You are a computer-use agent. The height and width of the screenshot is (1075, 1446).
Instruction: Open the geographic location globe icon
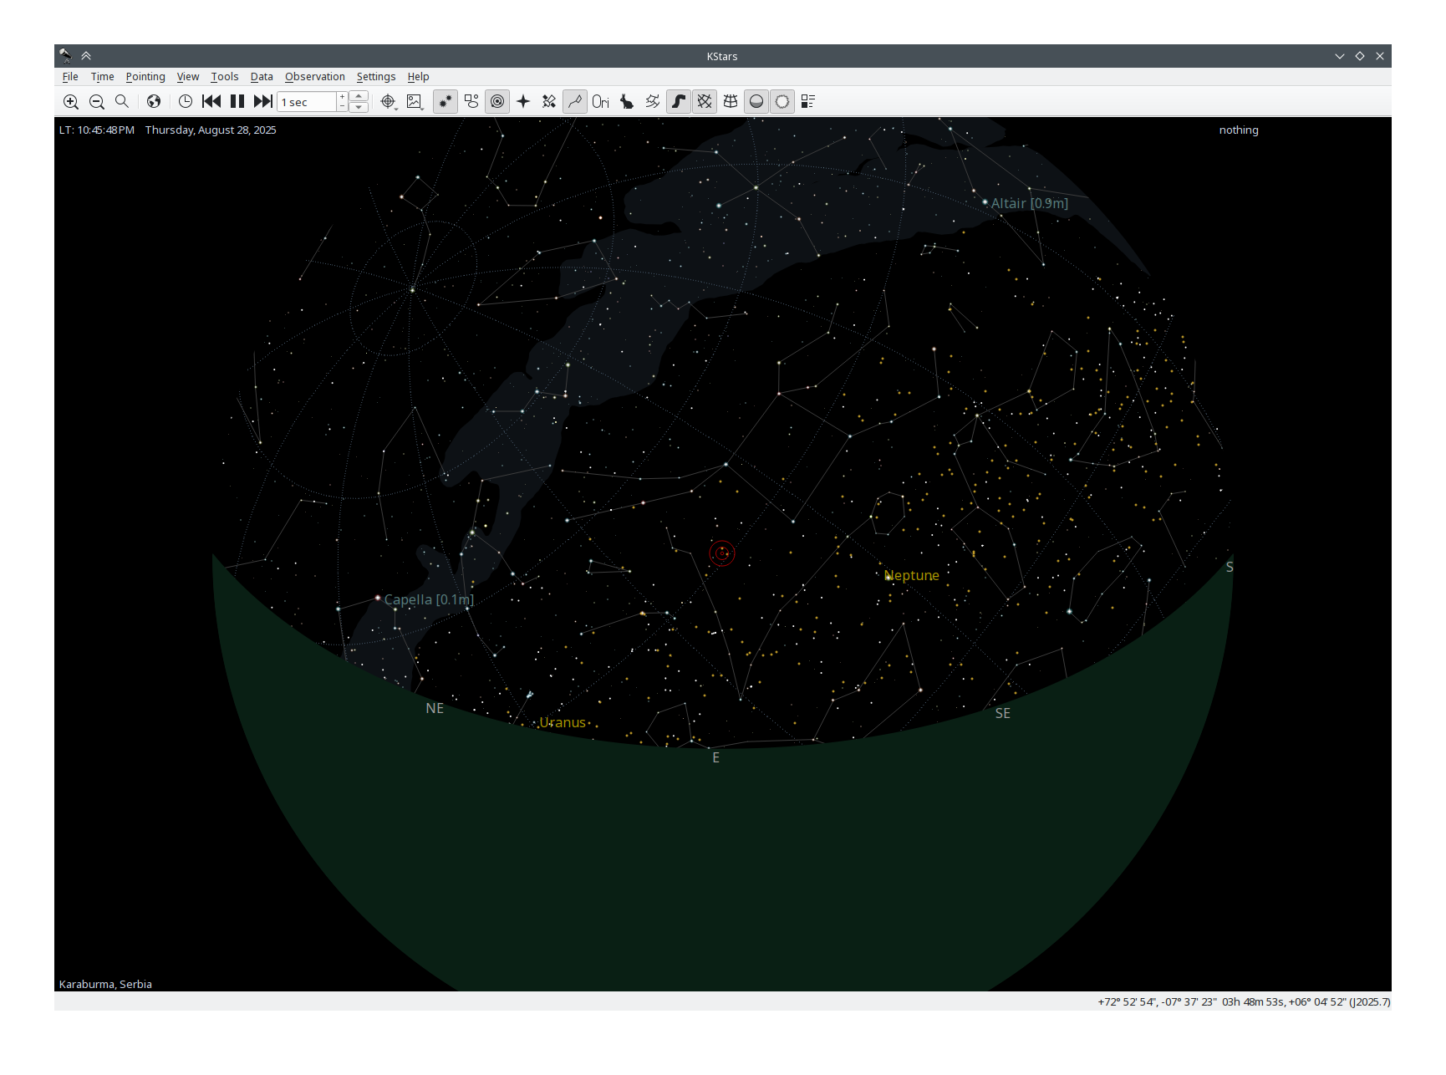tap(154, 102)
